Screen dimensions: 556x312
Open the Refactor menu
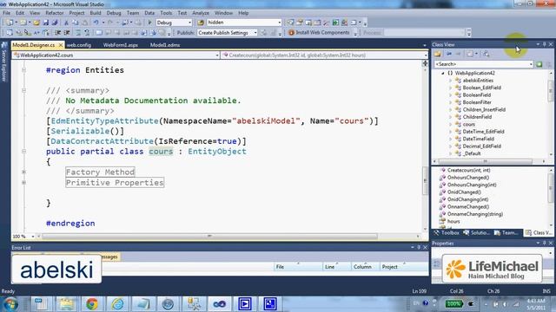click(54, 13)
